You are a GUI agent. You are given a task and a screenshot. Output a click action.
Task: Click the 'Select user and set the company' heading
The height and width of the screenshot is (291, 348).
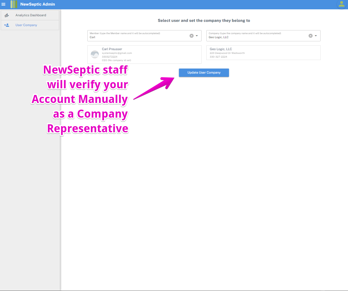pos(204,21)
